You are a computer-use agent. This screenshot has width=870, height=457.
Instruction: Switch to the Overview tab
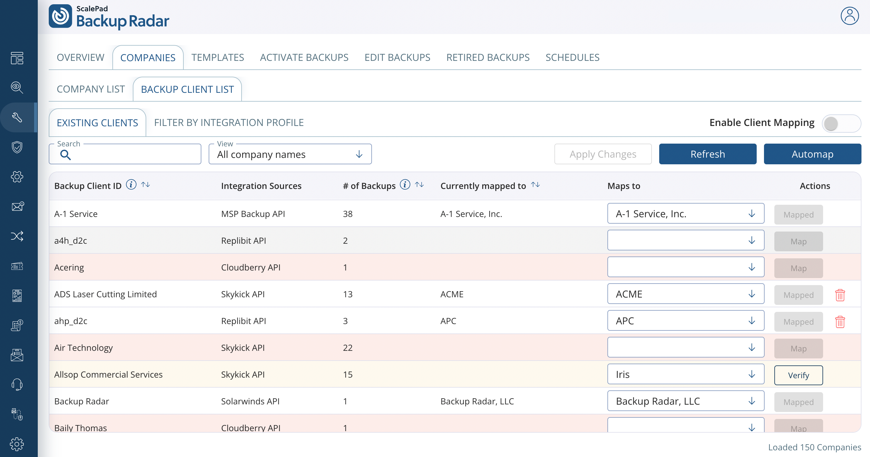click(80, 57)
